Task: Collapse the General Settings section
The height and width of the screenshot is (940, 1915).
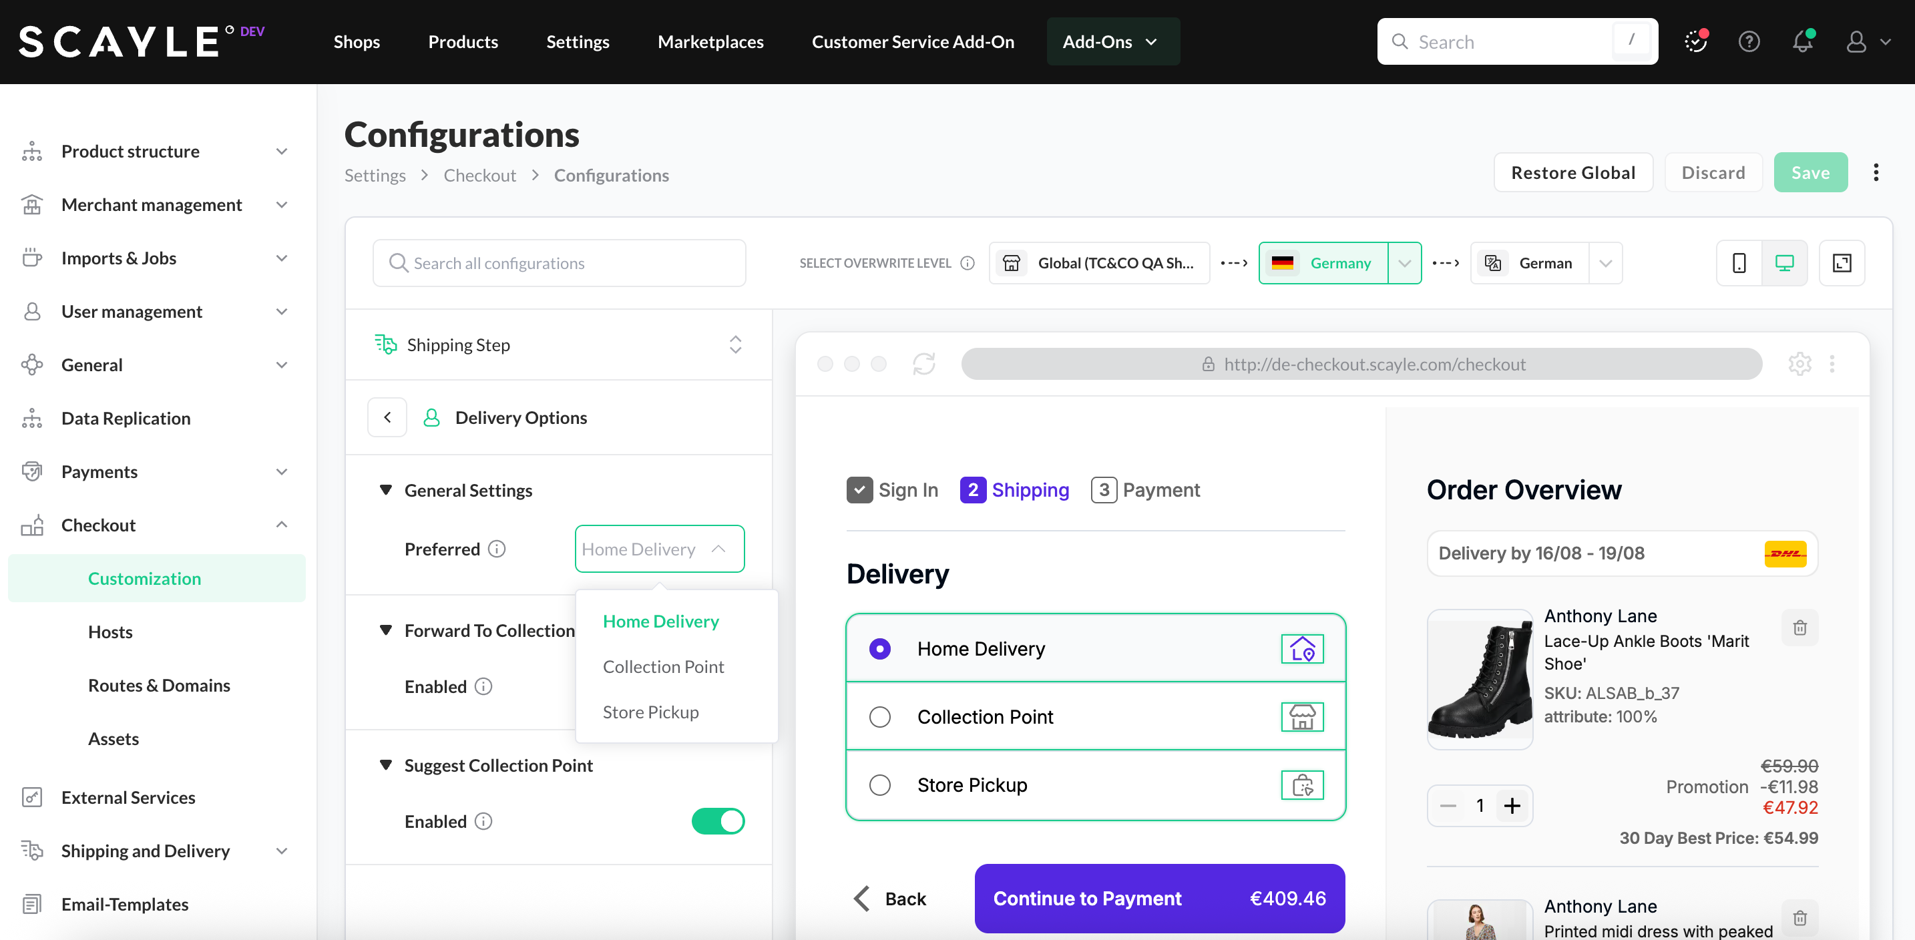Action: pyautogui.click(x=386, y=491)
